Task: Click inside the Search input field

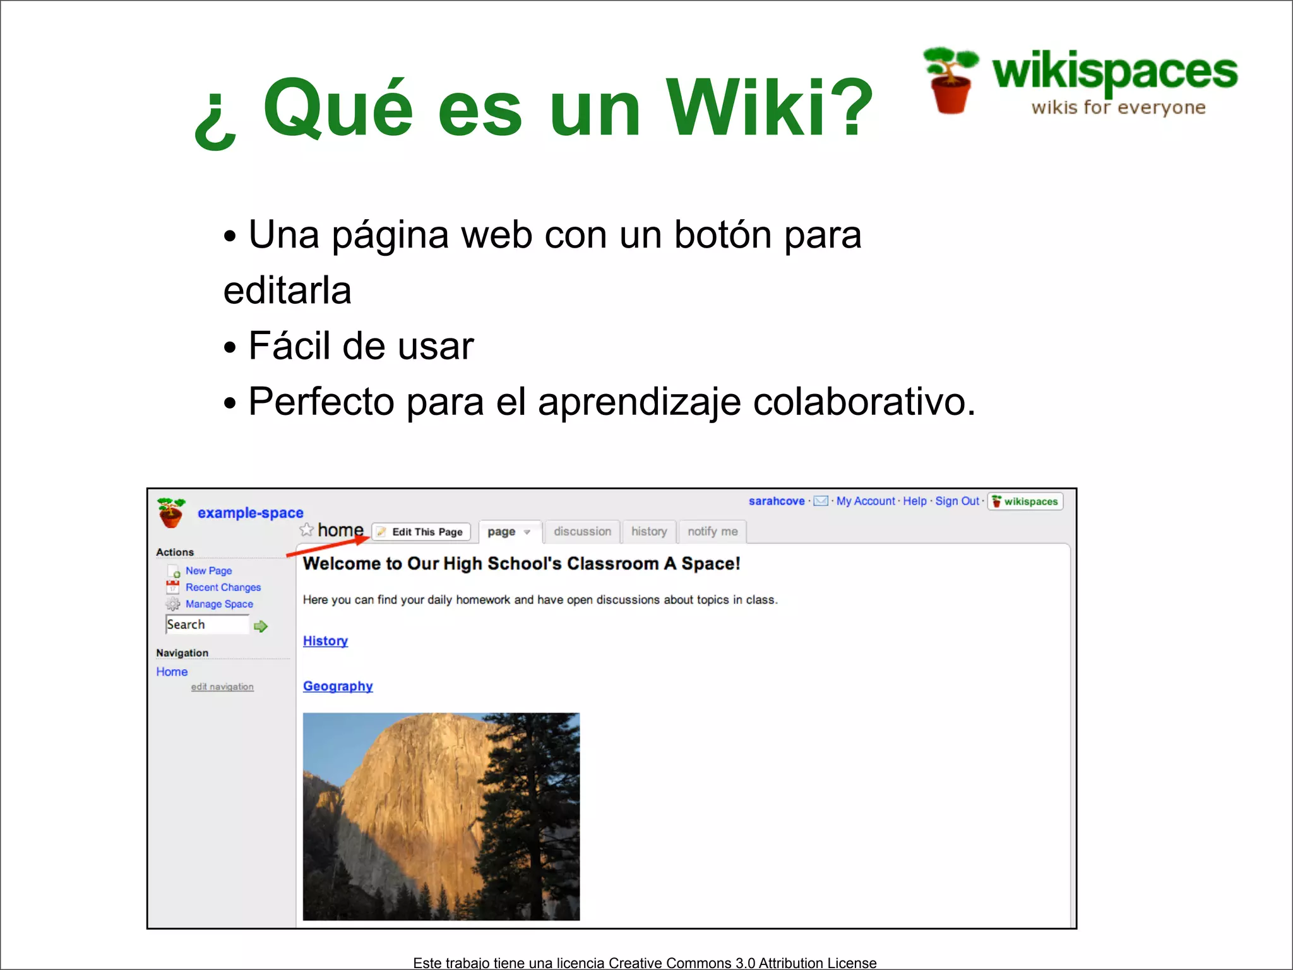Action: (207, 625)
